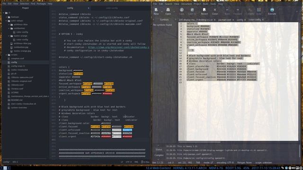This screenshot has width=303, height=170.
Task: Click the Save All toolbar icon
Action: coord(192,10)
